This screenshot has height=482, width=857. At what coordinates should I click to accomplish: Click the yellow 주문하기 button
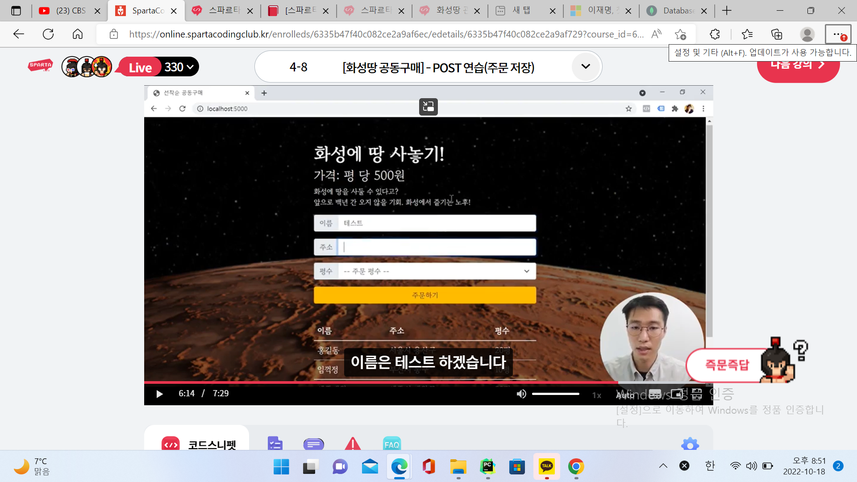click(x=425, y=295)
